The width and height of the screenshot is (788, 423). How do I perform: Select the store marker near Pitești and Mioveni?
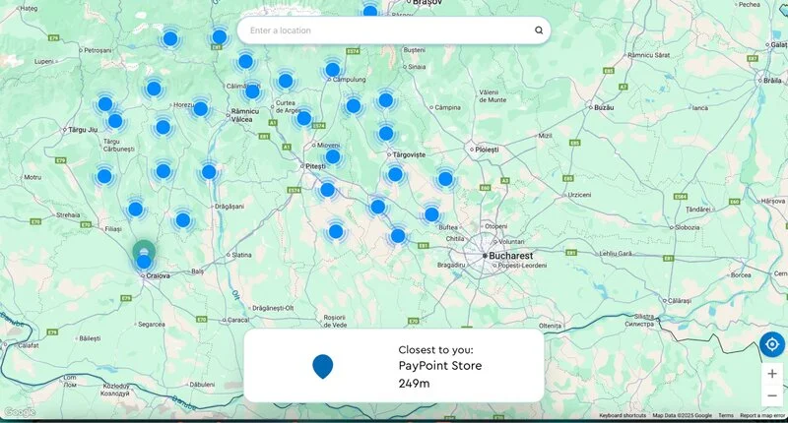click(333, 157)
